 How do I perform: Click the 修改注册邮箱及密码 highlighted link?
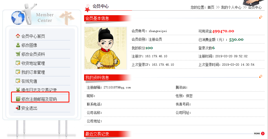[39, 99]
